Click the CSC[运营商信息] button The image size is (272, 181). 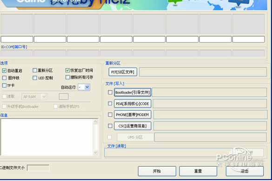pos(133,126)
